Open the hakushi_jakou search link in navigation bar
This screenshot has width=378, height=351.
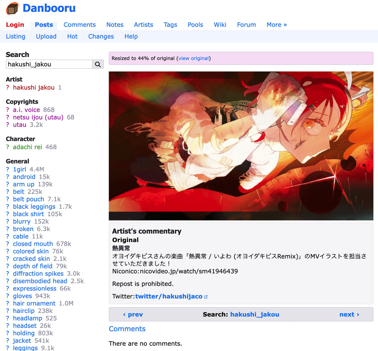point(255,314)
